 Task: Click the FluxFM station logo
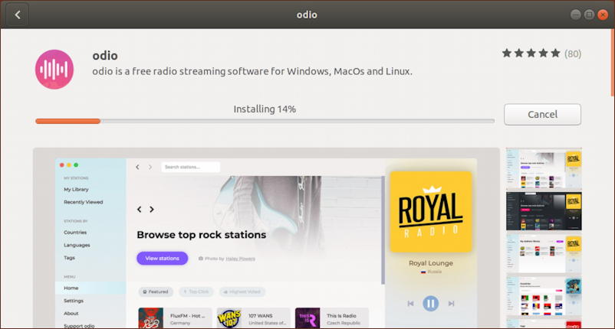pos(150,318)
